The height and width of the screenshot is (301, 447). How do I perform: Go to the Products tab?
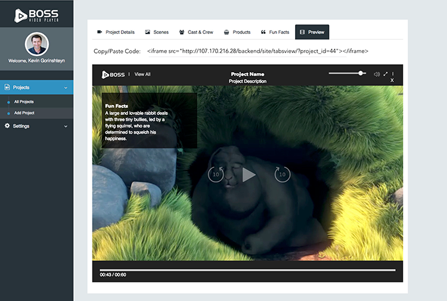237,32
